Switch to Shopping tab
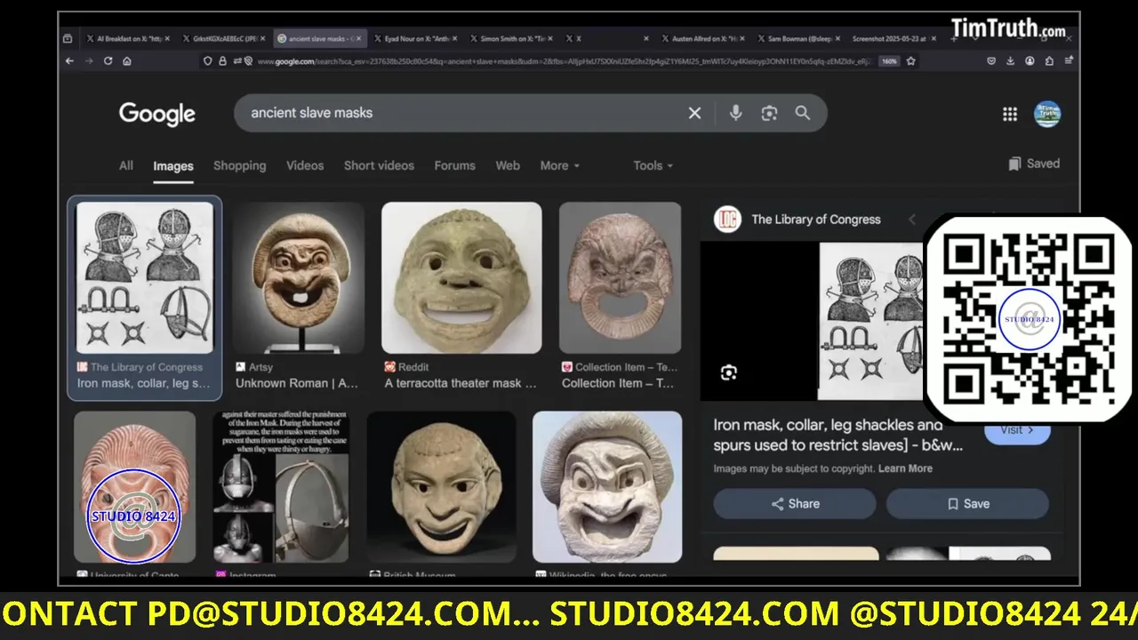 click(x=239, y=165)
